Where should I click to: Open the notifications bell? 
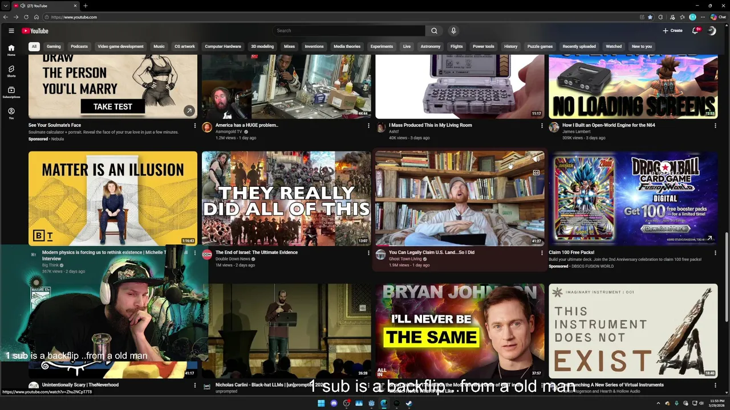695,31
